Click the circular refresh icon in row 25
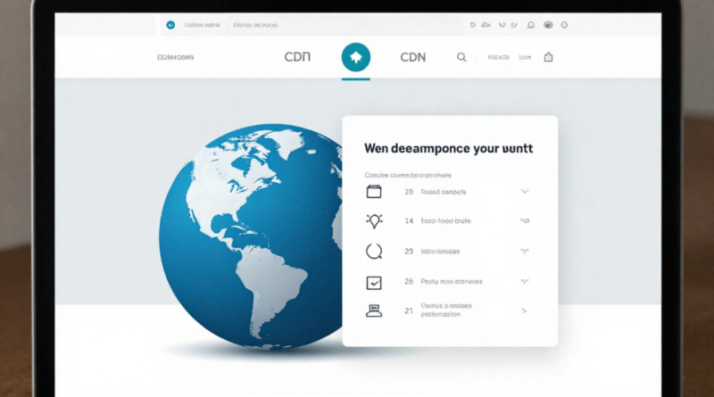 pyautogui.click(x=374, y=252)
